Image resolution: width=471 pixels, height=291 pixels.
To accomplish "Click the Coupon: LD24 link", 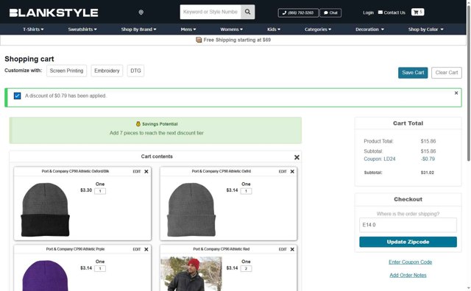I will pyautogui.click(x=380, y=159).
